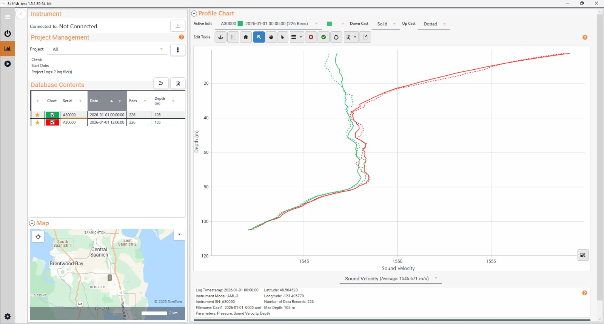Toggle favorite star for 00:00:00 cast
604x324 pixels.
click(x=37, y=115)
